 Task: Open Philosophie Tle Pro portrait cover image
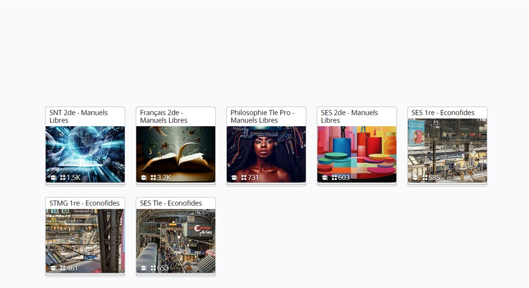[x=266, y=154]
